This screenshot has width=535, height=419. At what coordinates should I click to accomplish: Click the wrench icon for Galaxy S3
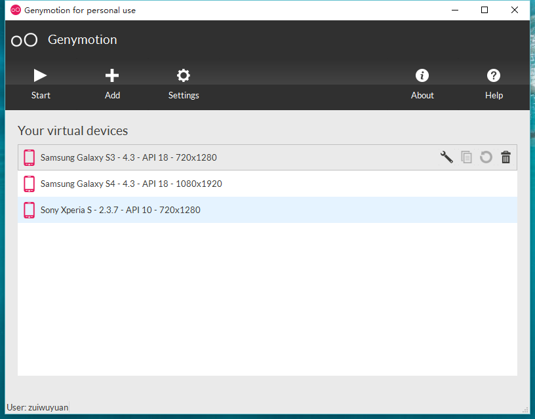(x=446, y=157)
